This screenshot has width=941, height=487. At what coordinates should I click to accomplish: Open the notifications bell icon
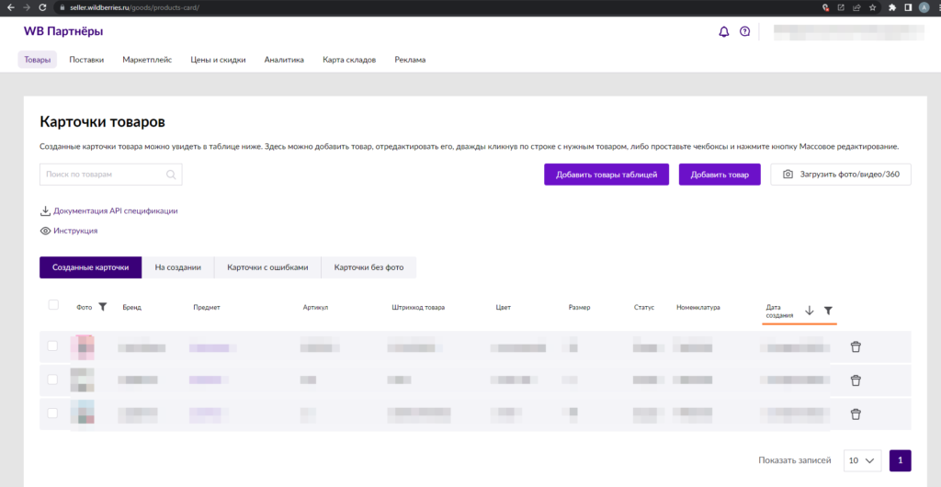click(724, 32)
